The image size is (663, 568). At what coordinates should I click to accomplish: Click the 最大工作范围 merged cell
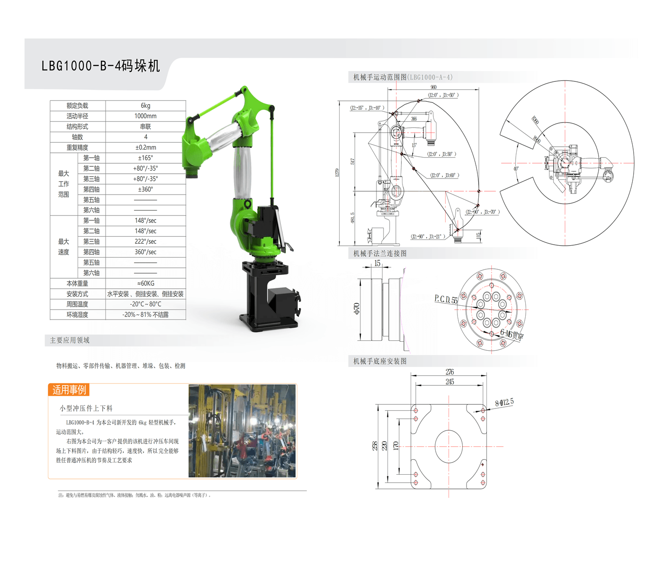[64, 184]
